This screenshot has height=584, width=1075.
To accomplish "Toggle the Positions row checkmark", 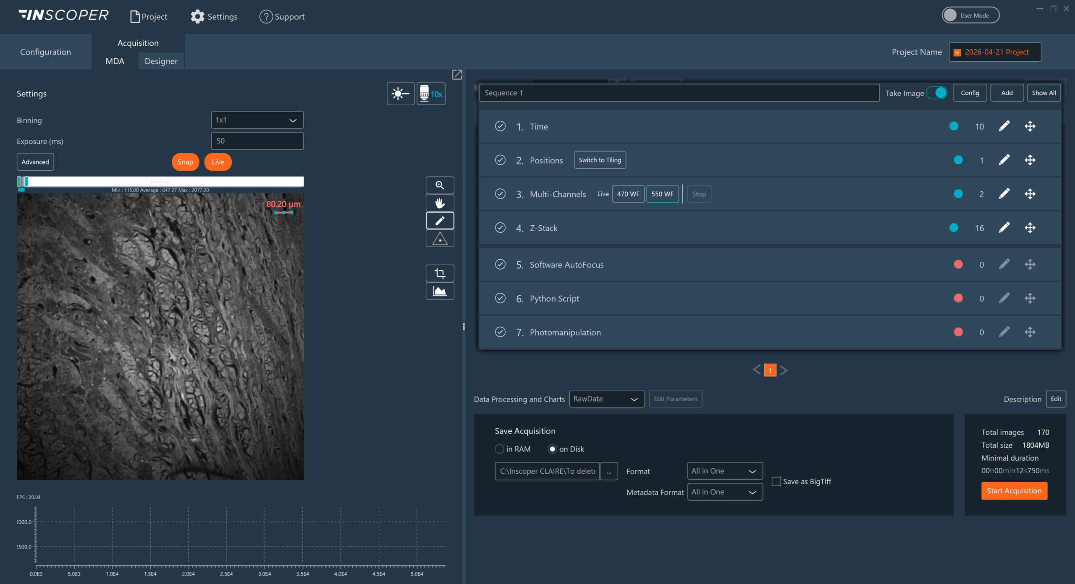I will pyautogui.click(x=500, y=160).
